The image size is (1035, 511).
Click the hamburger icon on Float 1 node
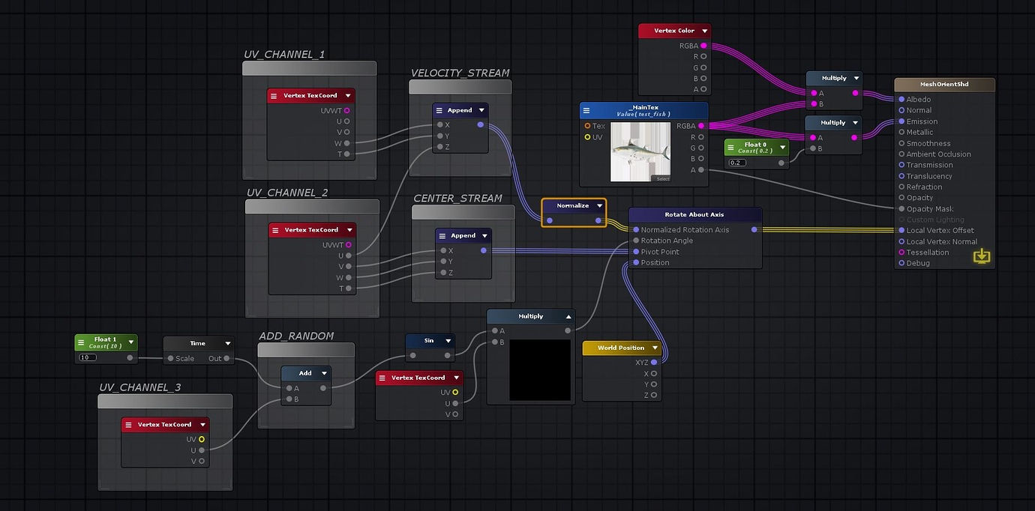click(x=81, y=342)
